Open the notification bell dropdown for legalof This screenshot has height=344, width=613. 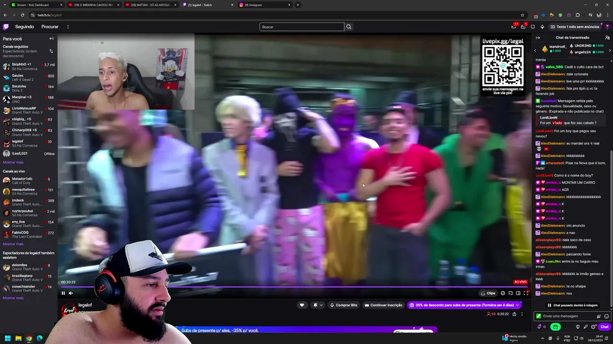318,305
